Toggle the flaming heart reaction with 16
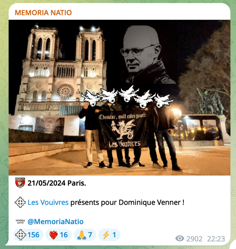Screen dimensions: 236x249 (59, 235)
